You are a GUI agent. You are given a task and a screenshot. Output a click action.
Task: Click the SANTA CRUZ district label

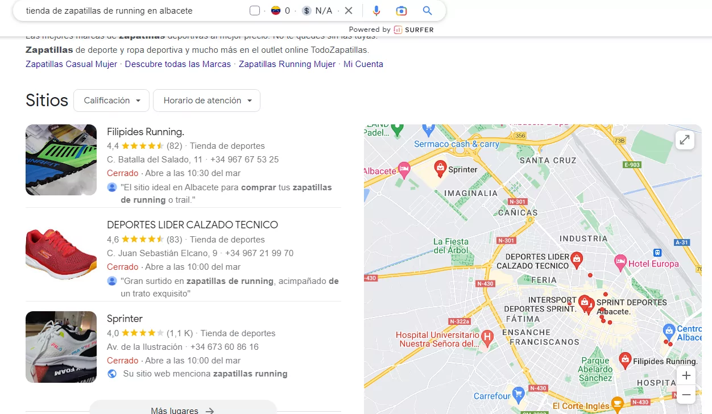coord(548,160)
